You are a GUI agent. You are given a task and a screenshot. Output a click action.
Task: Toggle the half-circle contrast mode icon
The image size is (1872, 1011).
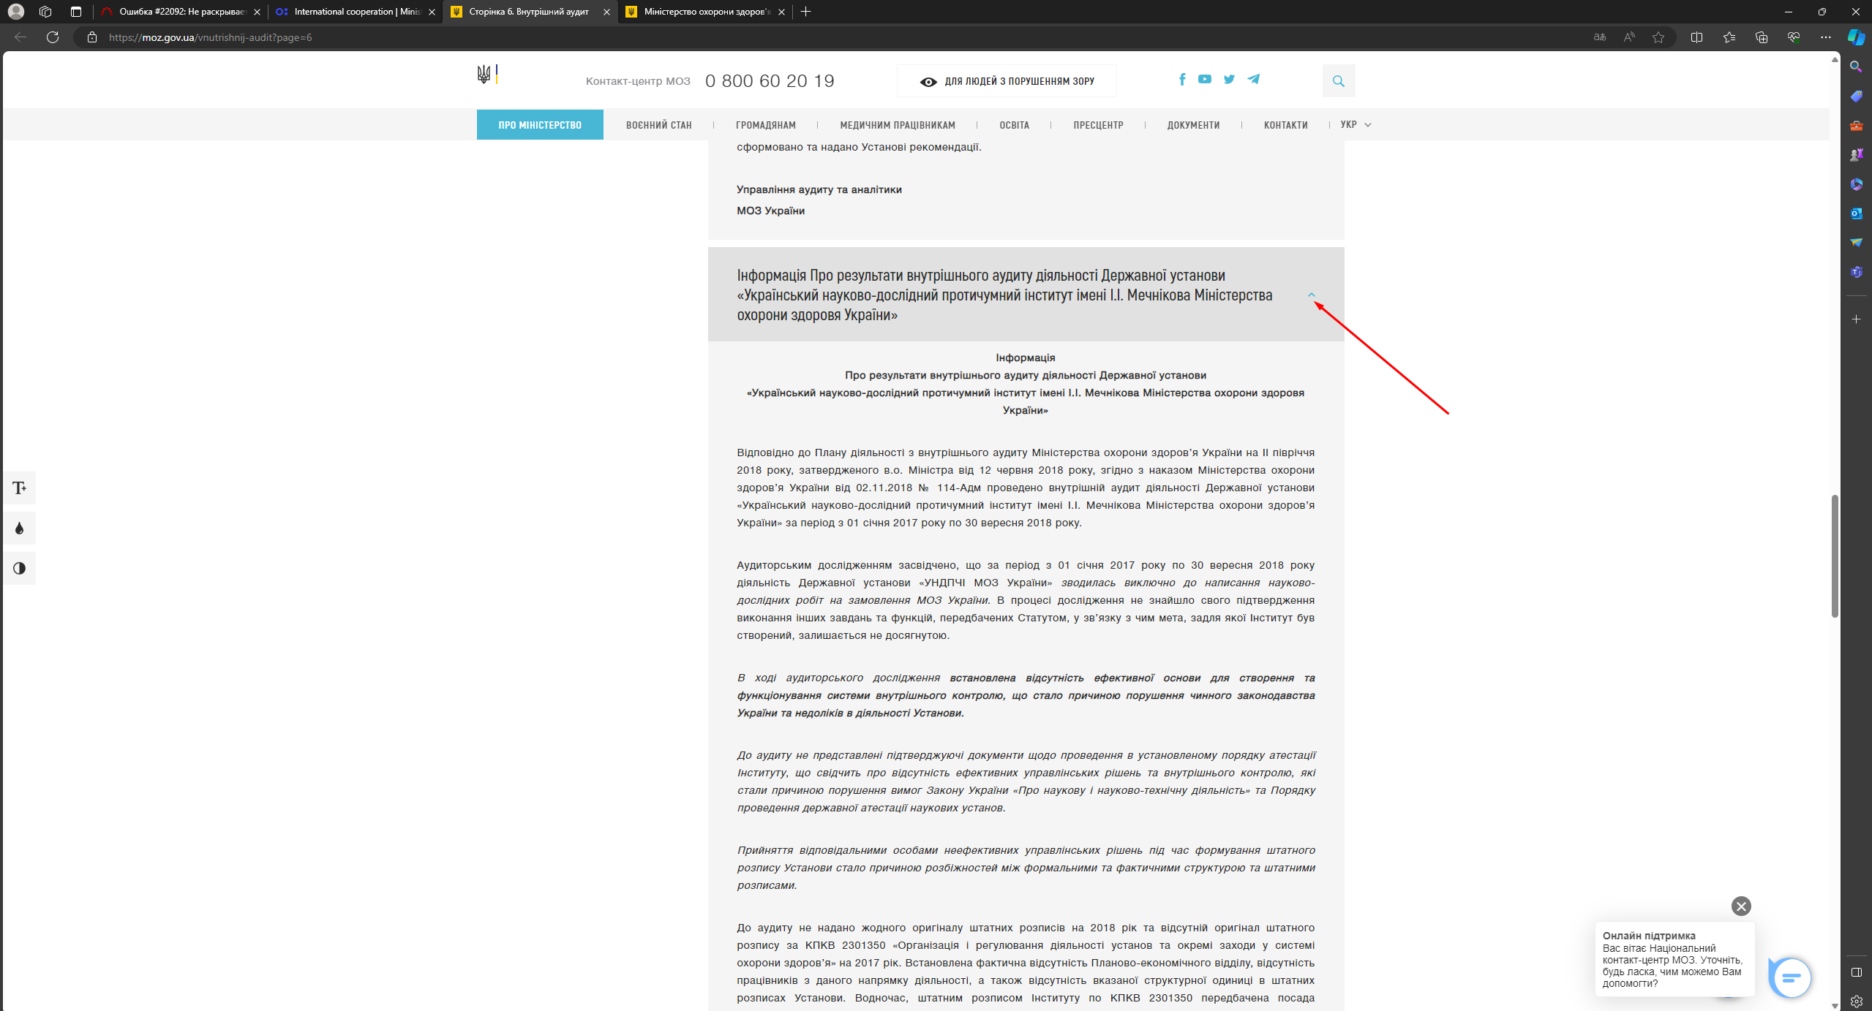pyautogui.click(x=20, y=568)
